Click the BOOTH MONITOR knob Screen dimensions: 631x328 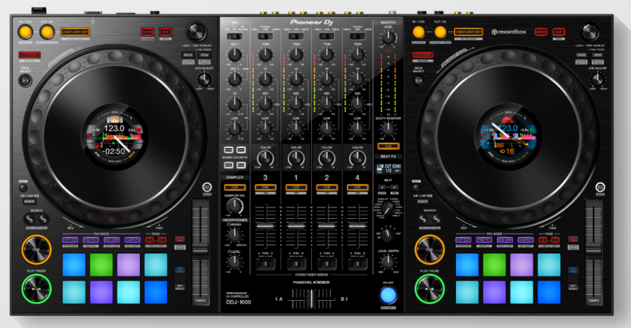click(388, 129)
